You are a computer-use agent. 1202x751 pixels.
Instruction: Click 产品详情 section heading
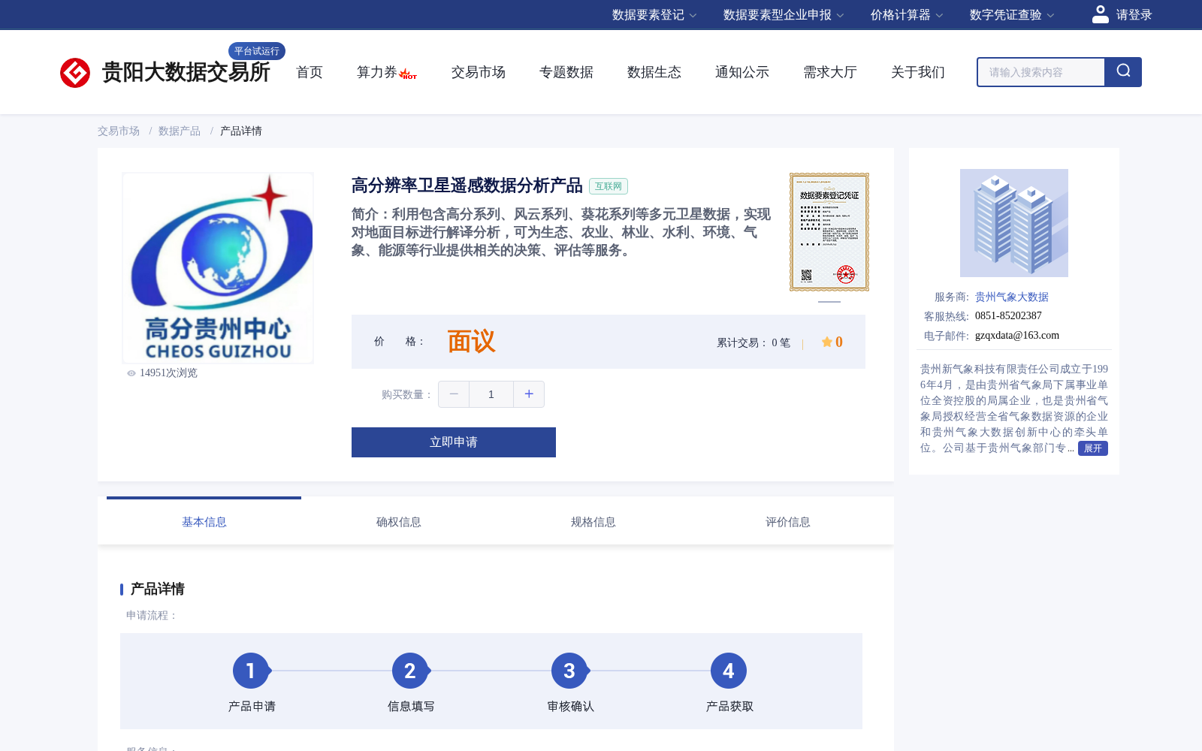pos(157,589)
